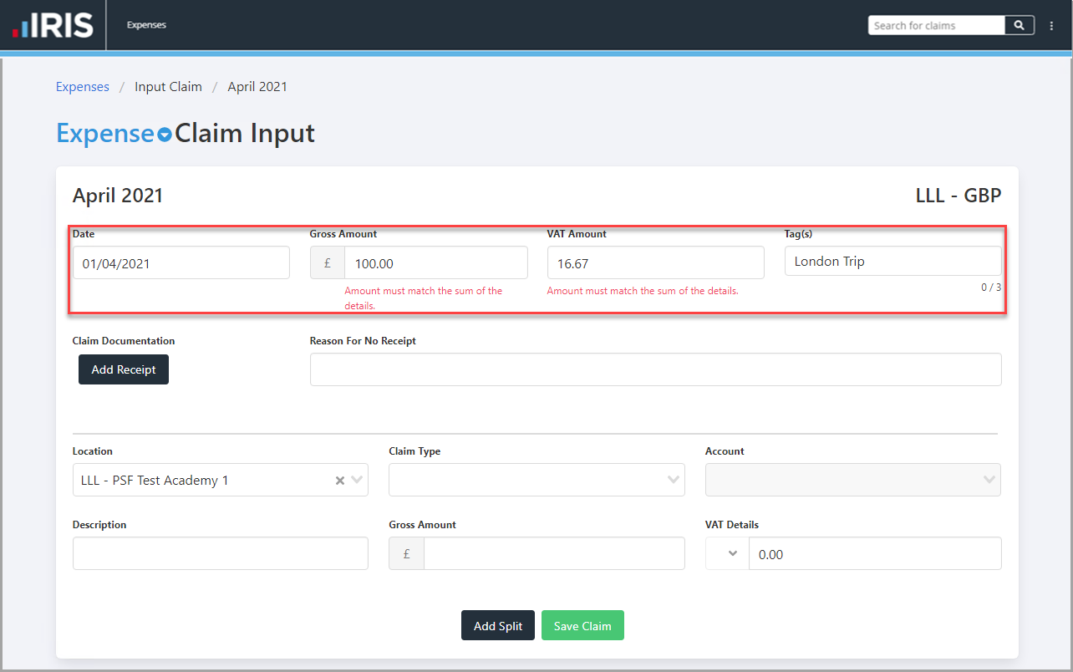Go to Expenses breadcrumb link
The width and height of the screenshot is (1073, 672).
(x=83, y=87)
